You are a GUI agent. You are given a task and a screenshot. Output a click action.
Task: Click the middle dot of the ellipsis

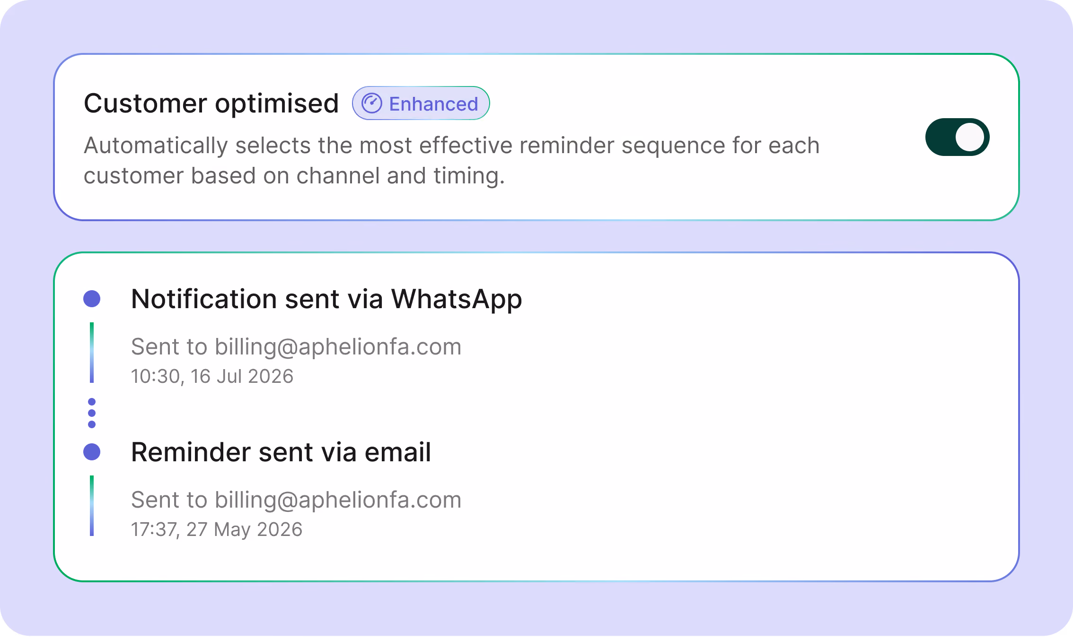(92, 413)
